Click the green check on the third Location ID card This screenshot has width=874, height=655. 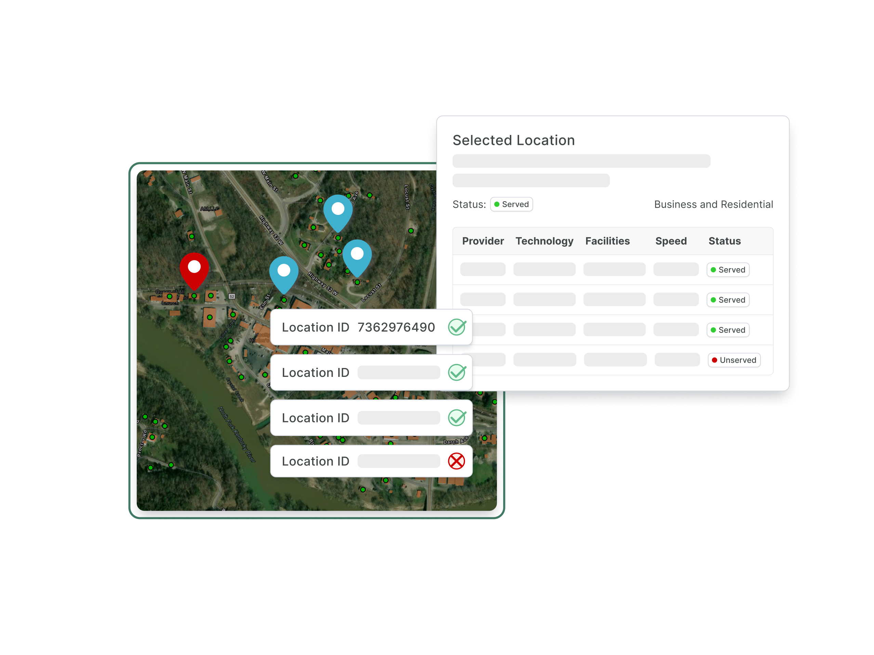(456, 418)
